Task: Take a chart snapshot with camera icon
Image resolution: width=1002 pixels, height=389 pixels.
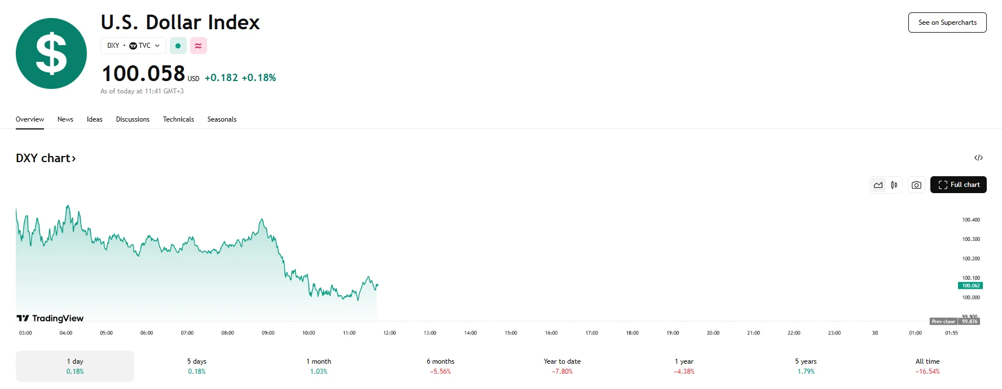Action: pos(916,185)
